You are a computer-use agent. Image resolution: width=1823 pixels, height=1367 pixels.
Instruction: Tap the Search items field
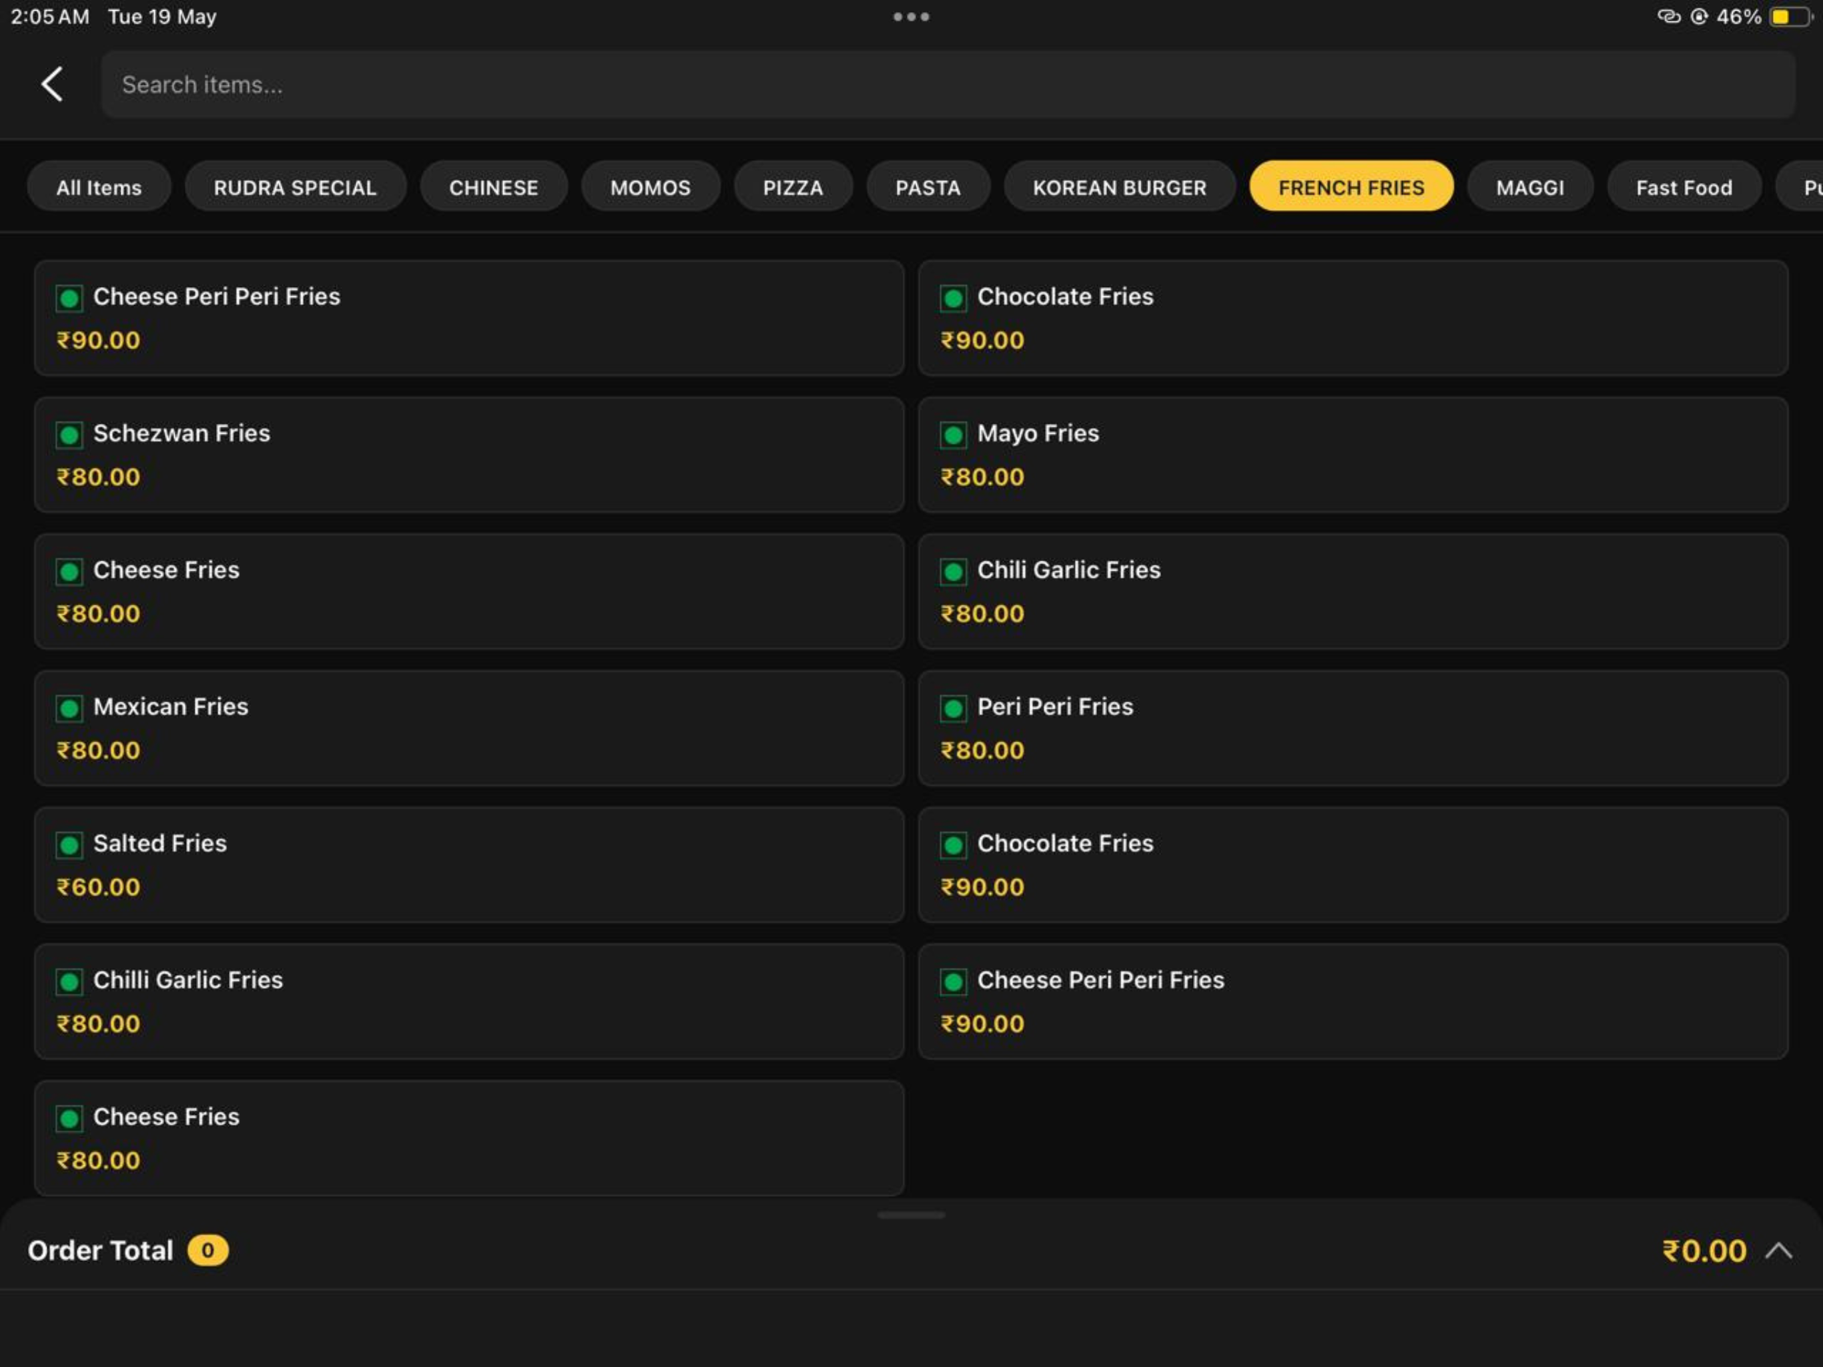tap(948, 84)
